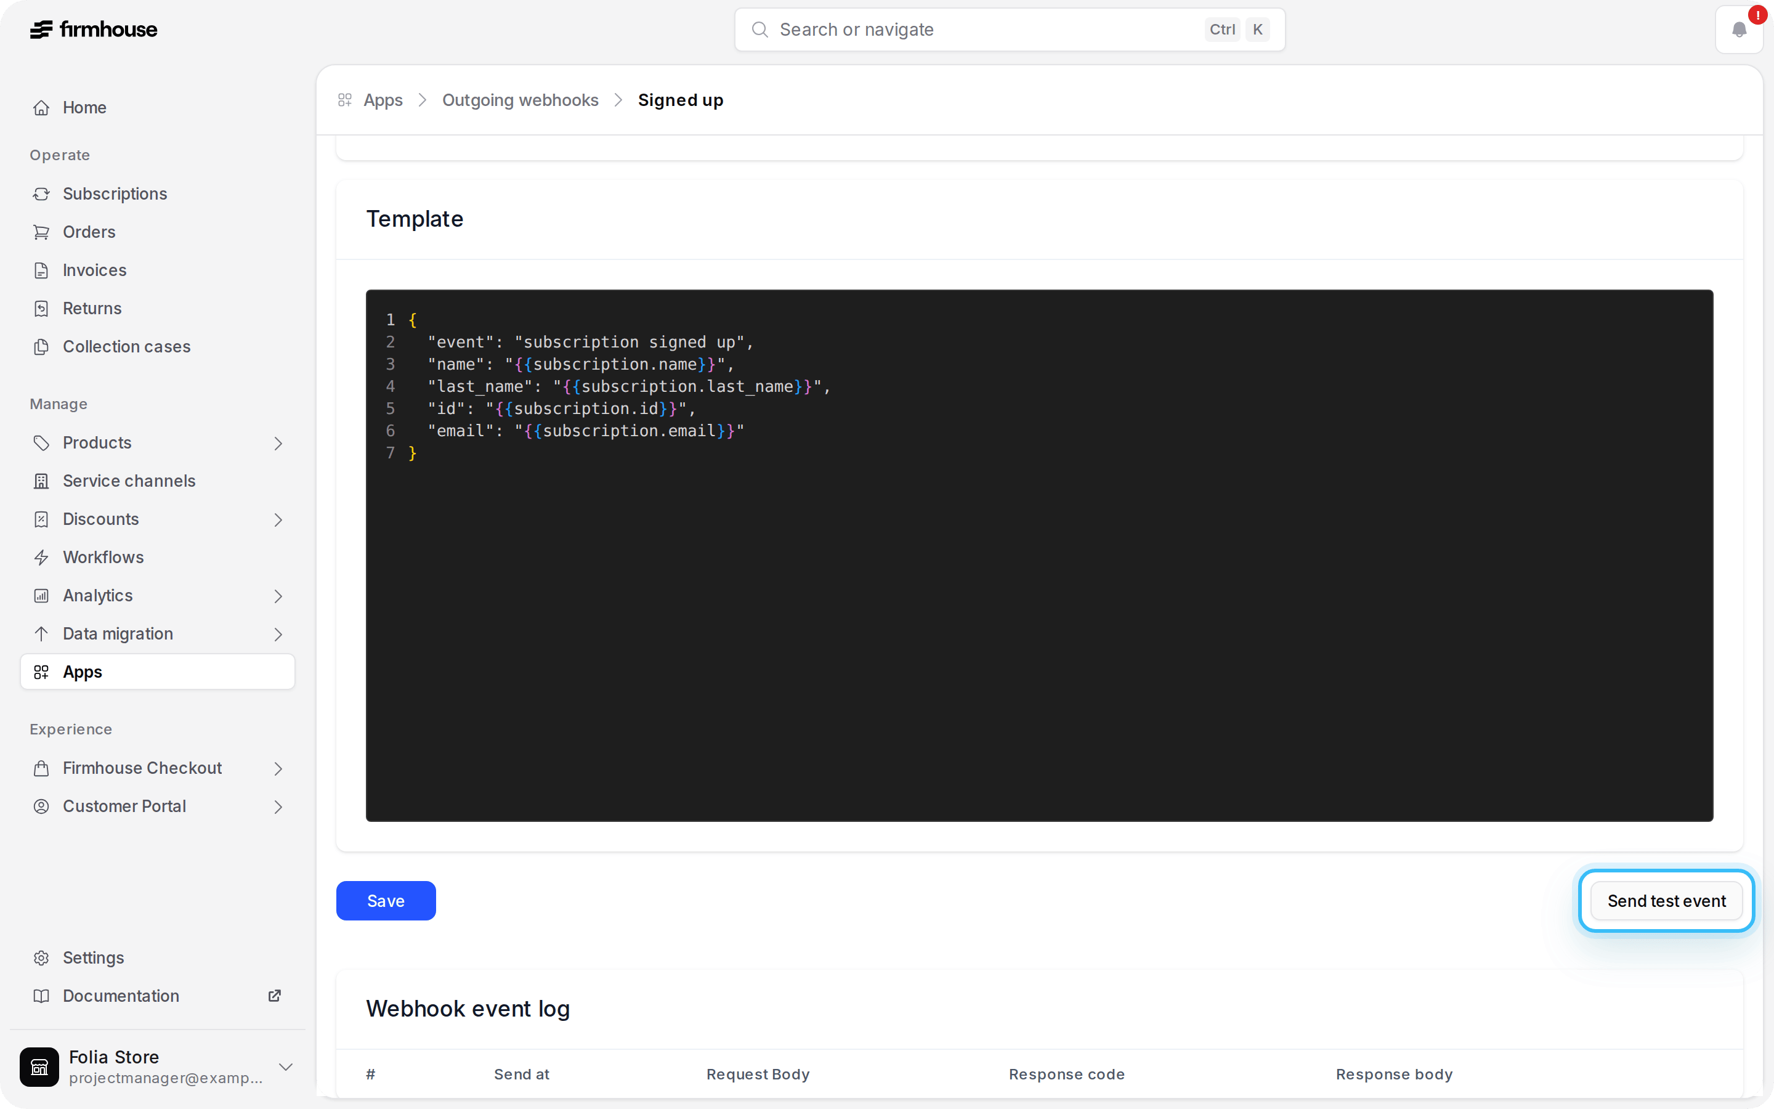Image resolution: width=1774 pixels, height=1109 pixels.
Task: Click the Ctrl K shortcut badge
Action: [x=1237, y=30]
